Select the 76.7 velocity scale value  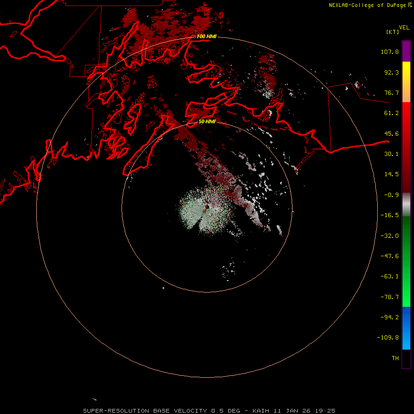click(x=391, y=92)
